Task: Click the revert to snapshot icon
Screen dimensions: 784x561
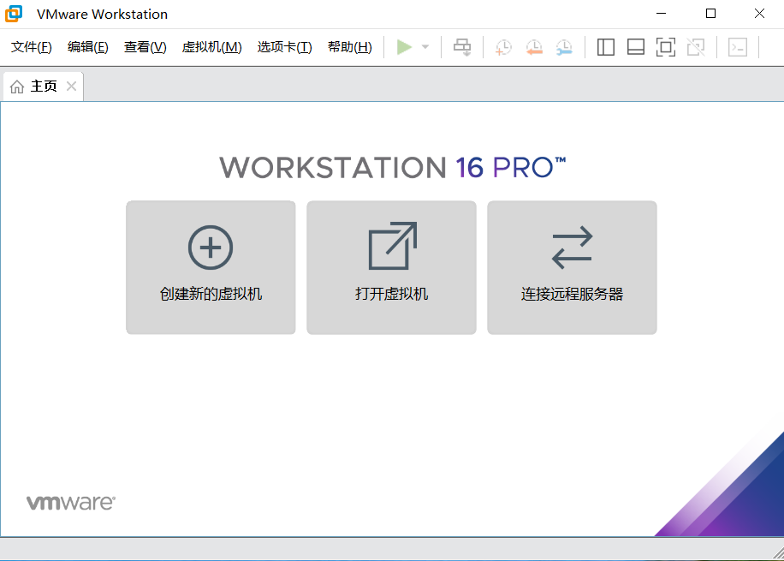Action: (534, 47)
